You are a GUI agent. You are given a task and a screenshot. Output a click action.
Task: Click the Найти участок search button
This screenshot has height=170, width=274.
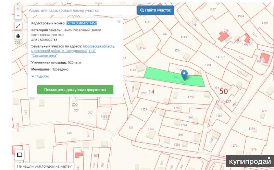155,10
